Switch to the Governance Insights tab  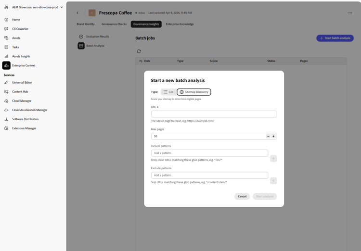(146, 24)
